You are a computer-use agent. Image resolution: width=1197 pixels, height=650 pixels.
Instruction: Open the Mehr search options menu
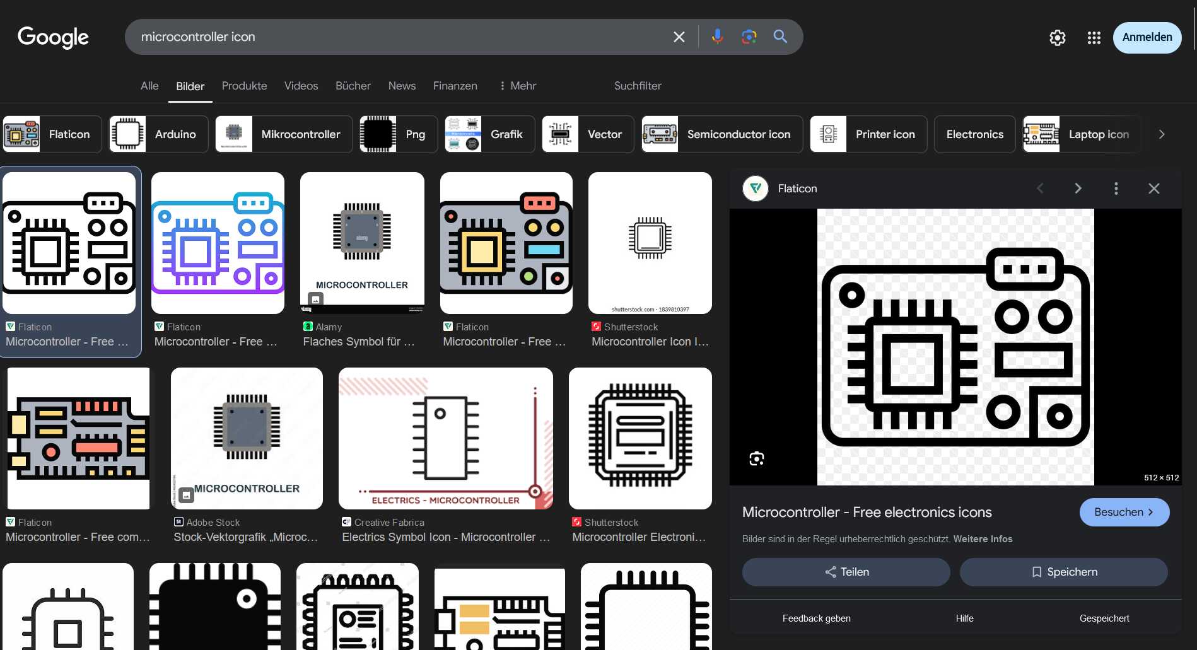coord(517,86)
